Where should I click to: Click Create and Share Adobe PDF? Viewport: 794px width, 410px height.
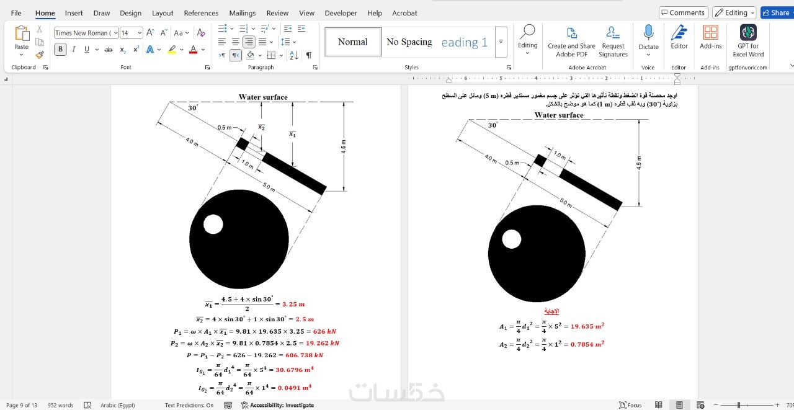tap(571, 42)
